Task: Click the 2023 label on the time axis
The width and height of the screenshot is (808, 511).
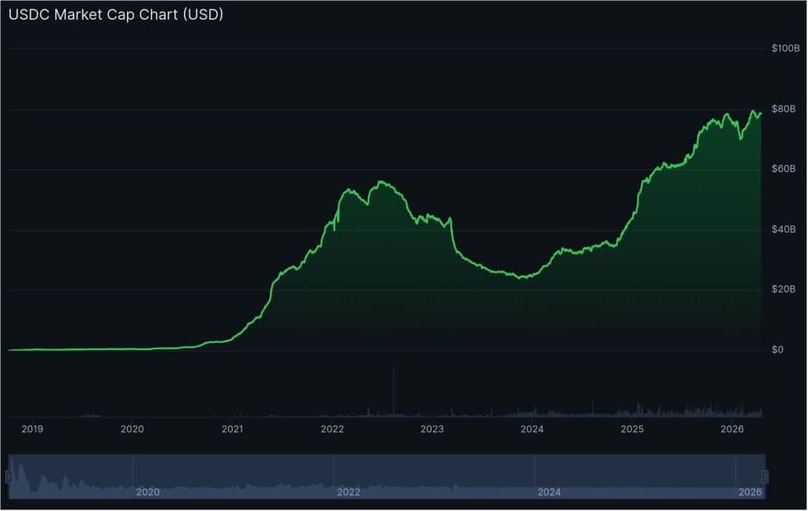Action: 433,430
